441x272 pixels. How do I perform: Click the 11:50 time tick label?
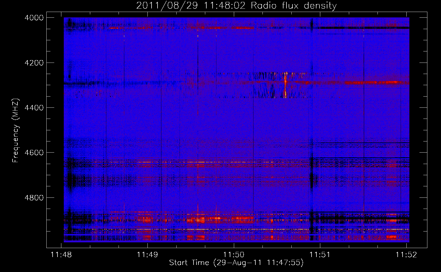pos(234,255)
